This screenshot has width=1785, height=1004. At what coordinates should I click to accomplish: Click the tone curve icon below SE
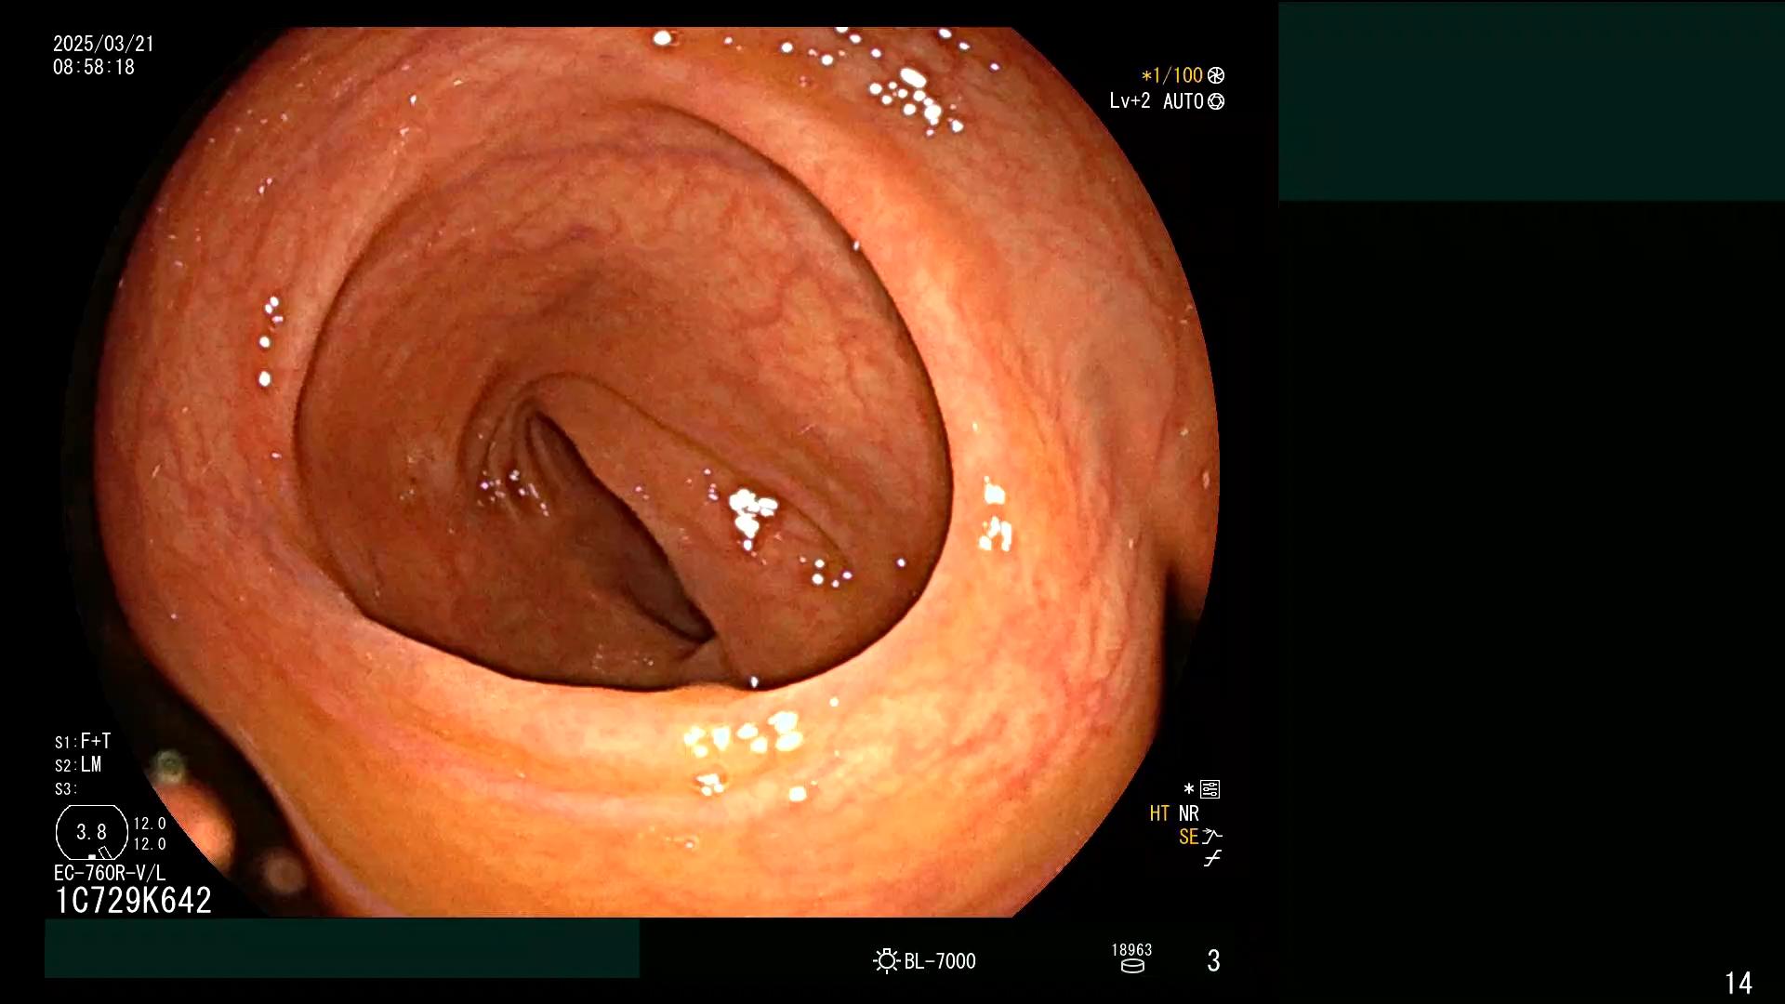click(1212, 859)
